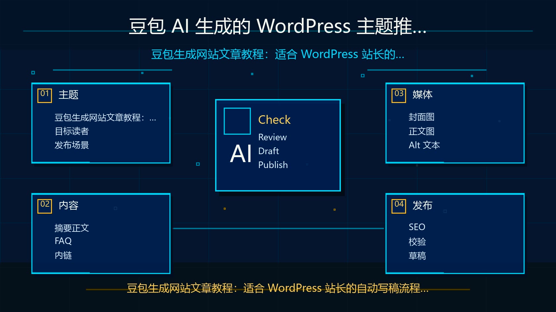This screenshot has width=556, height=312.
Task: Click the 03 number badge
Action: [x=399, y=96]
